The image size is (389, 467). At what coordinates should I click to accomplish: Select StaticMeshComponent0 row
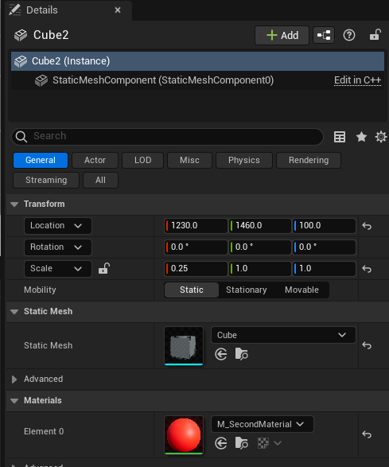click(197, 80)
